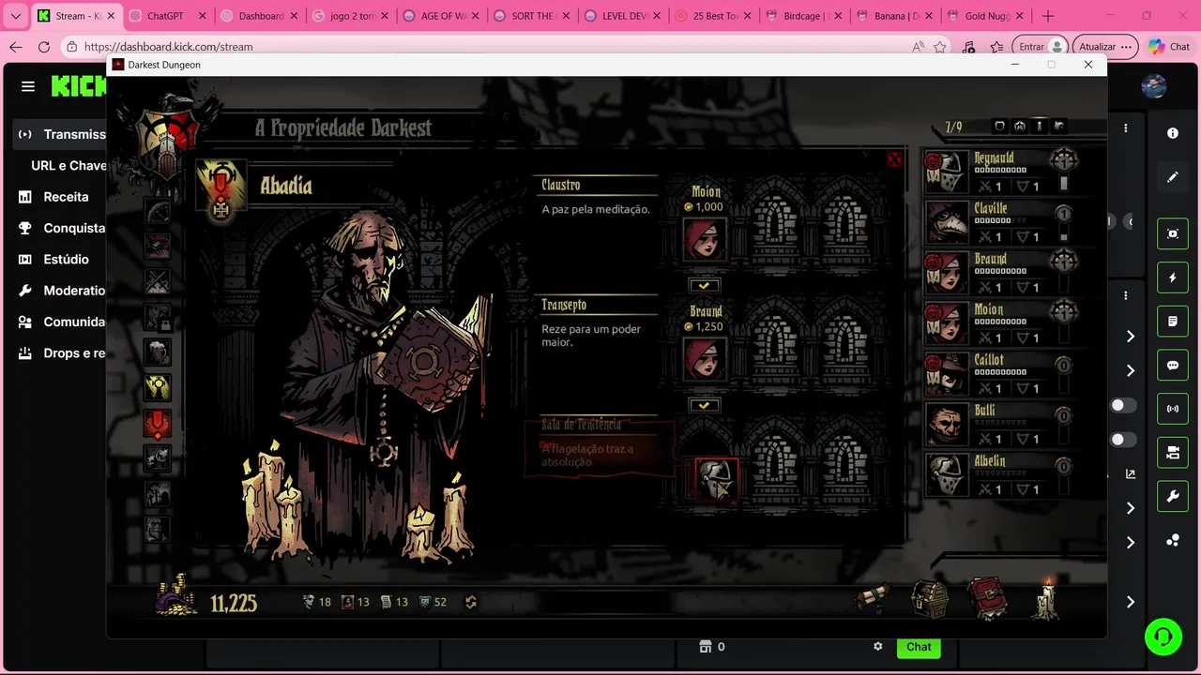
Task: Click the pencil edit icon in Kick toolbar
Action: (x=1173, y=176)
